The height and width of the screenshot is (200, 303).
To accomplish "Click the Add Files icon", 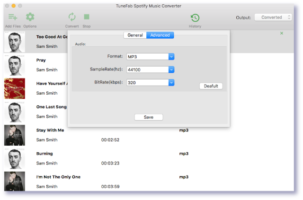I will pos(13,17).
